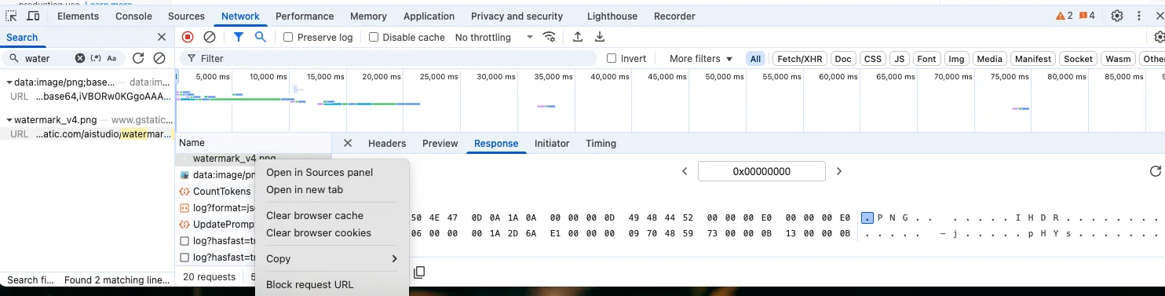The height and width of the screenshot is (296, 1165).
Task: Open DevTools settings gear icon
Action: tap(1117, 16)
